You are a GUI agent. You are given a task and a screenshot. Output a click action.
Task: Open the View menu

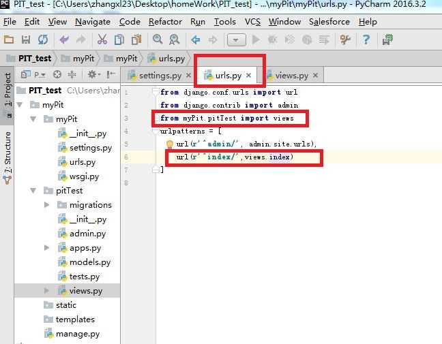[x=57, y=22]
